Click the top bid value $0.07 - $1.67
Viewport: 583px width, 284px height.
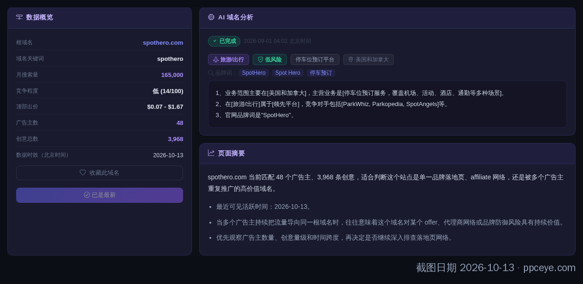(165, 106)
